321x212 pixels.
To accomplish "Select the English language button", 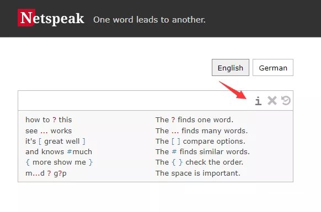I will click(231, 68).
